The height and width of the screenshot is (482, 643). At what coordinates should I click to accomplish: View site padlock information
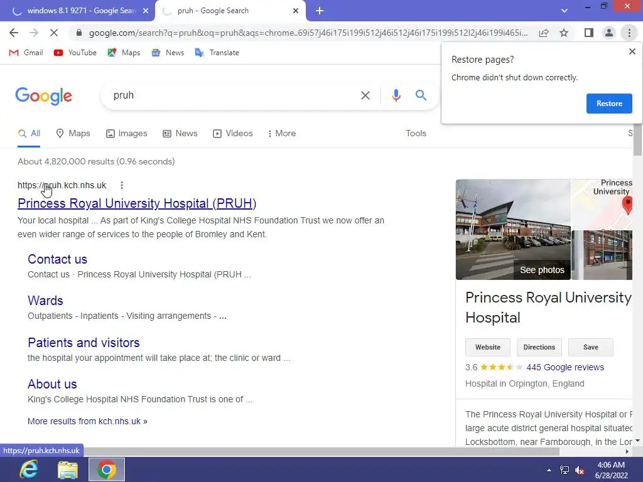click(x=79, y=33)
